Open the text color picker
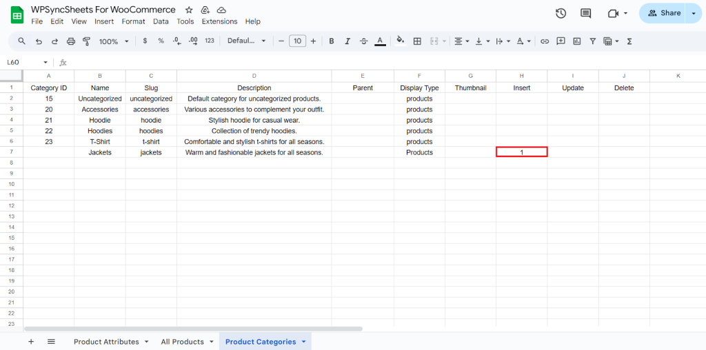Viewport: 706px width, 350px height. [380, 41]
